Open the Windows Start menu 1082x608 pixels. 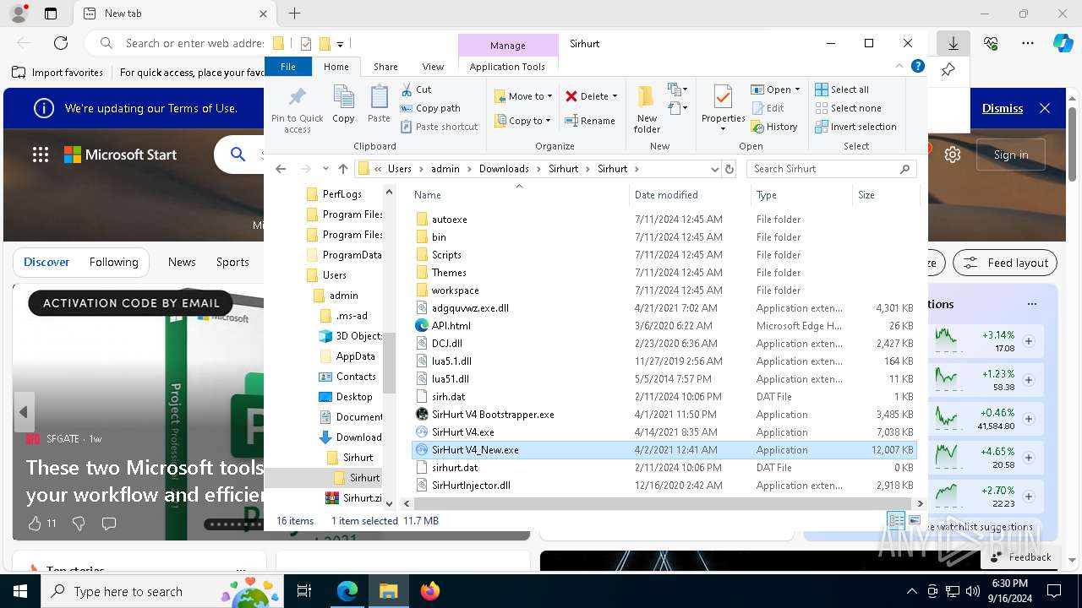point(19,591)
